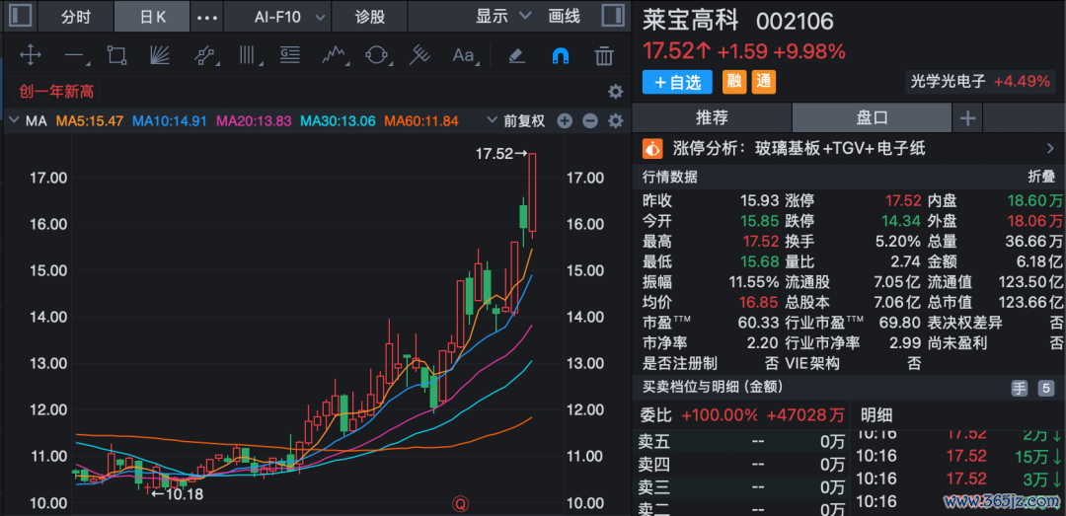Toggle the left sidebar panel icon
The height and width of the screenshot is (516, 1066).
[x=21, y=17]
